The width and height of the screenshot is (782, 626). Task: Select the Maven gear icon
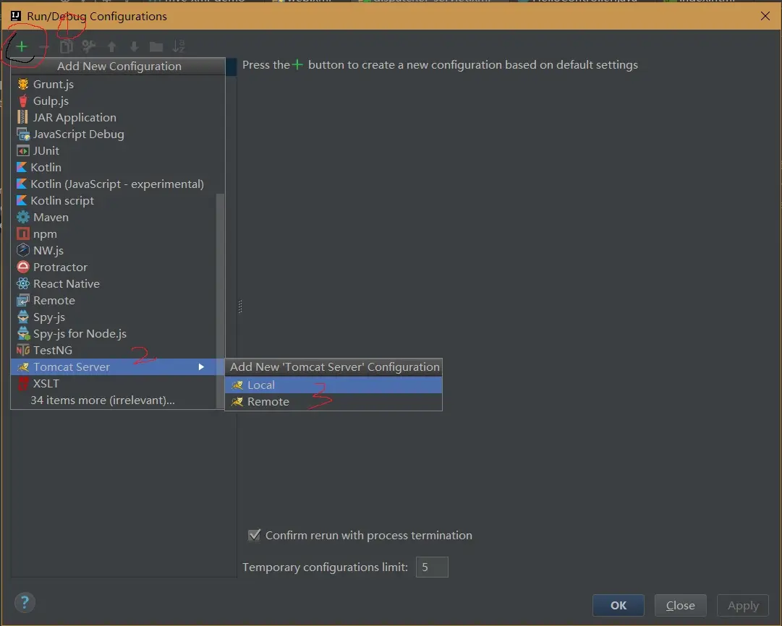tap(23, 218)
